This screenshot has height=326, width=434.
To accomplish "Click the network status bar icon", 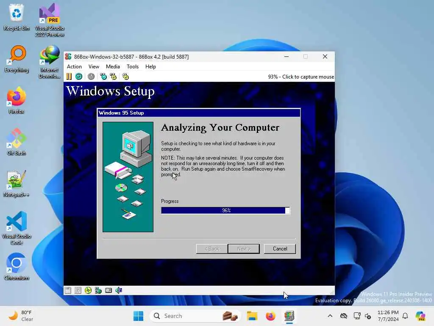I will (x=98, y=290).
